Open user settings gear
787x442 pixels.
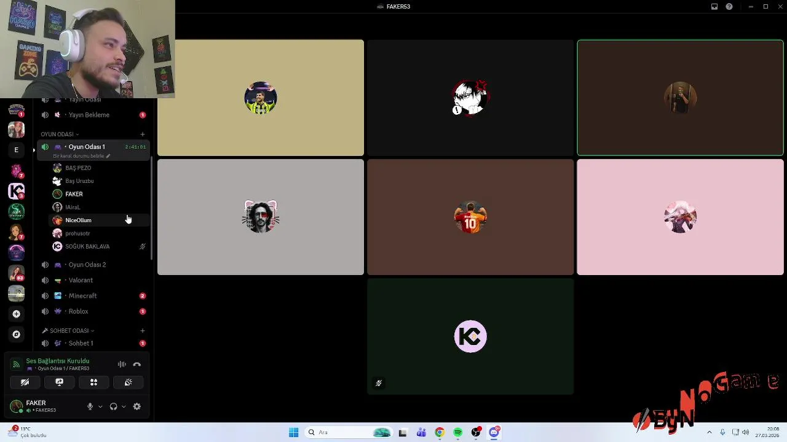coord(136,406)
